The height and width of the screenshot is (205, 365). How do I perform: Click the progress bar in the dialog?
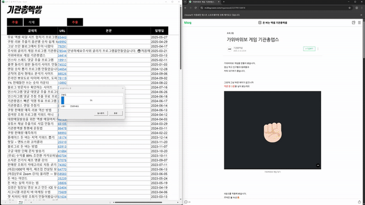[91, 101]
